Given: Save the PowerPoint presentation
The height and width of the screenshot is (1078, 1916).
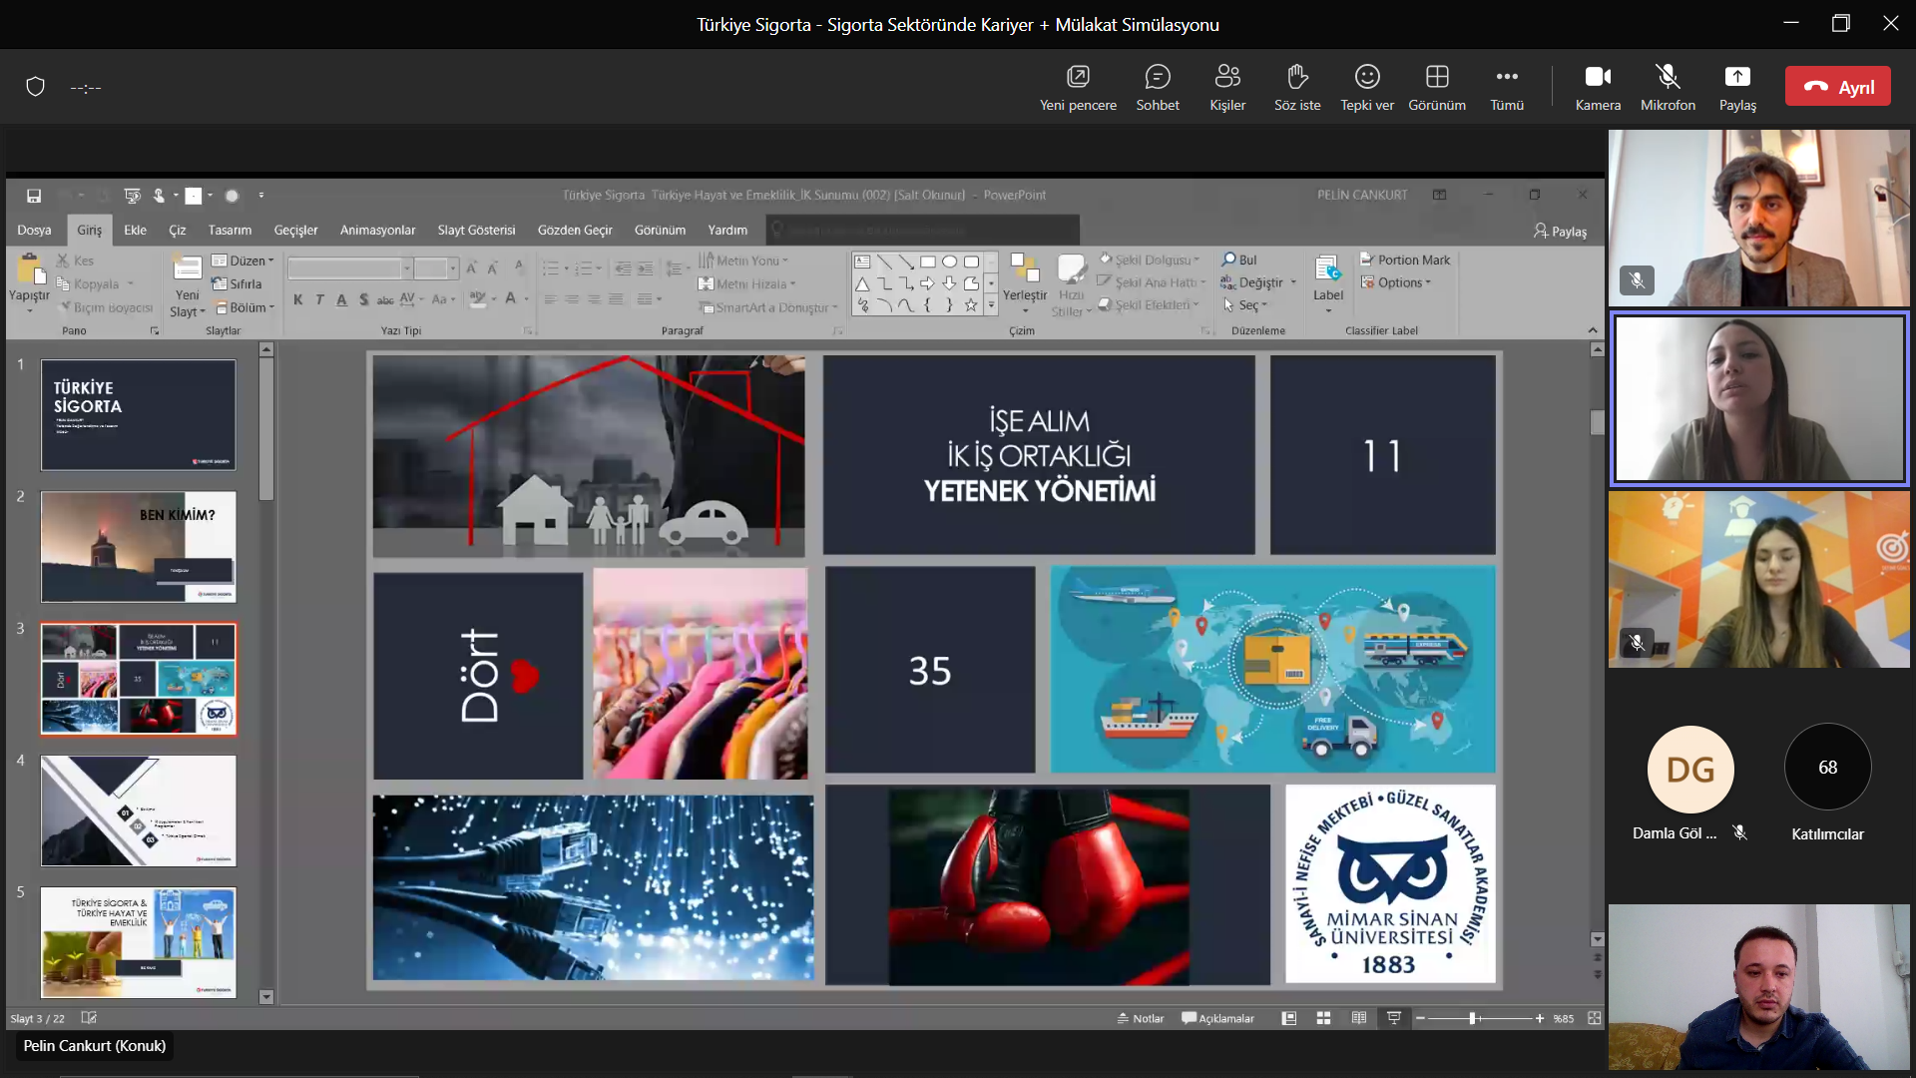Looking at the screenshot, I should pyautogui.click(x=34, y=196).
